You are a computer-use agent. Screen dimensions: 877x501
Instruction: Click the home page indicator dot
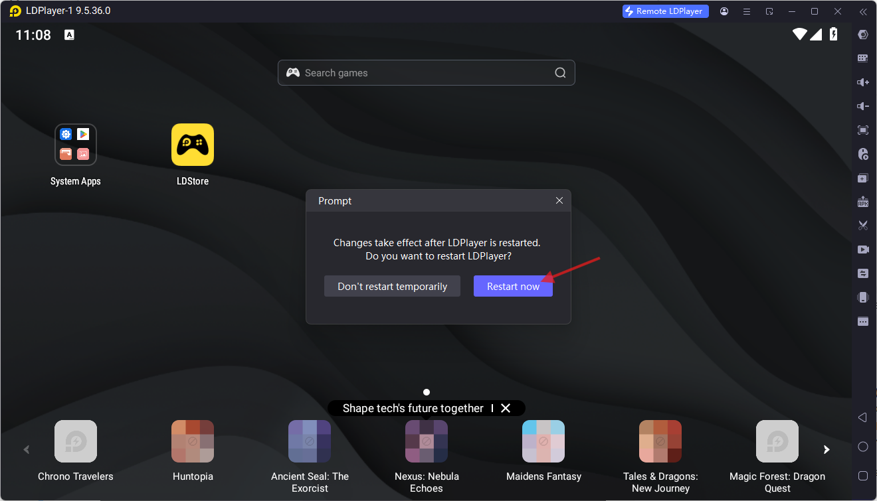427,392
